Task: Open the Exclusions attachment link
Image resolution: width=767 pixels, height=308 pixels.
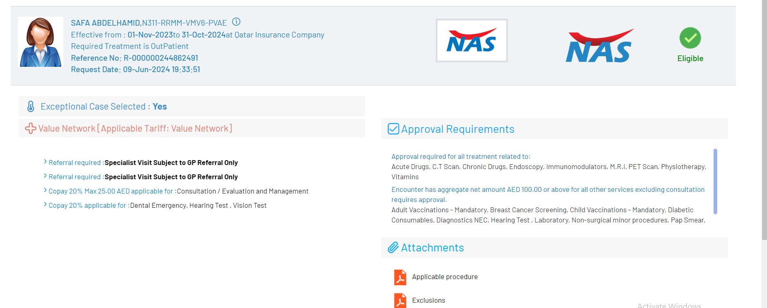Action: (x=428, y=301)
